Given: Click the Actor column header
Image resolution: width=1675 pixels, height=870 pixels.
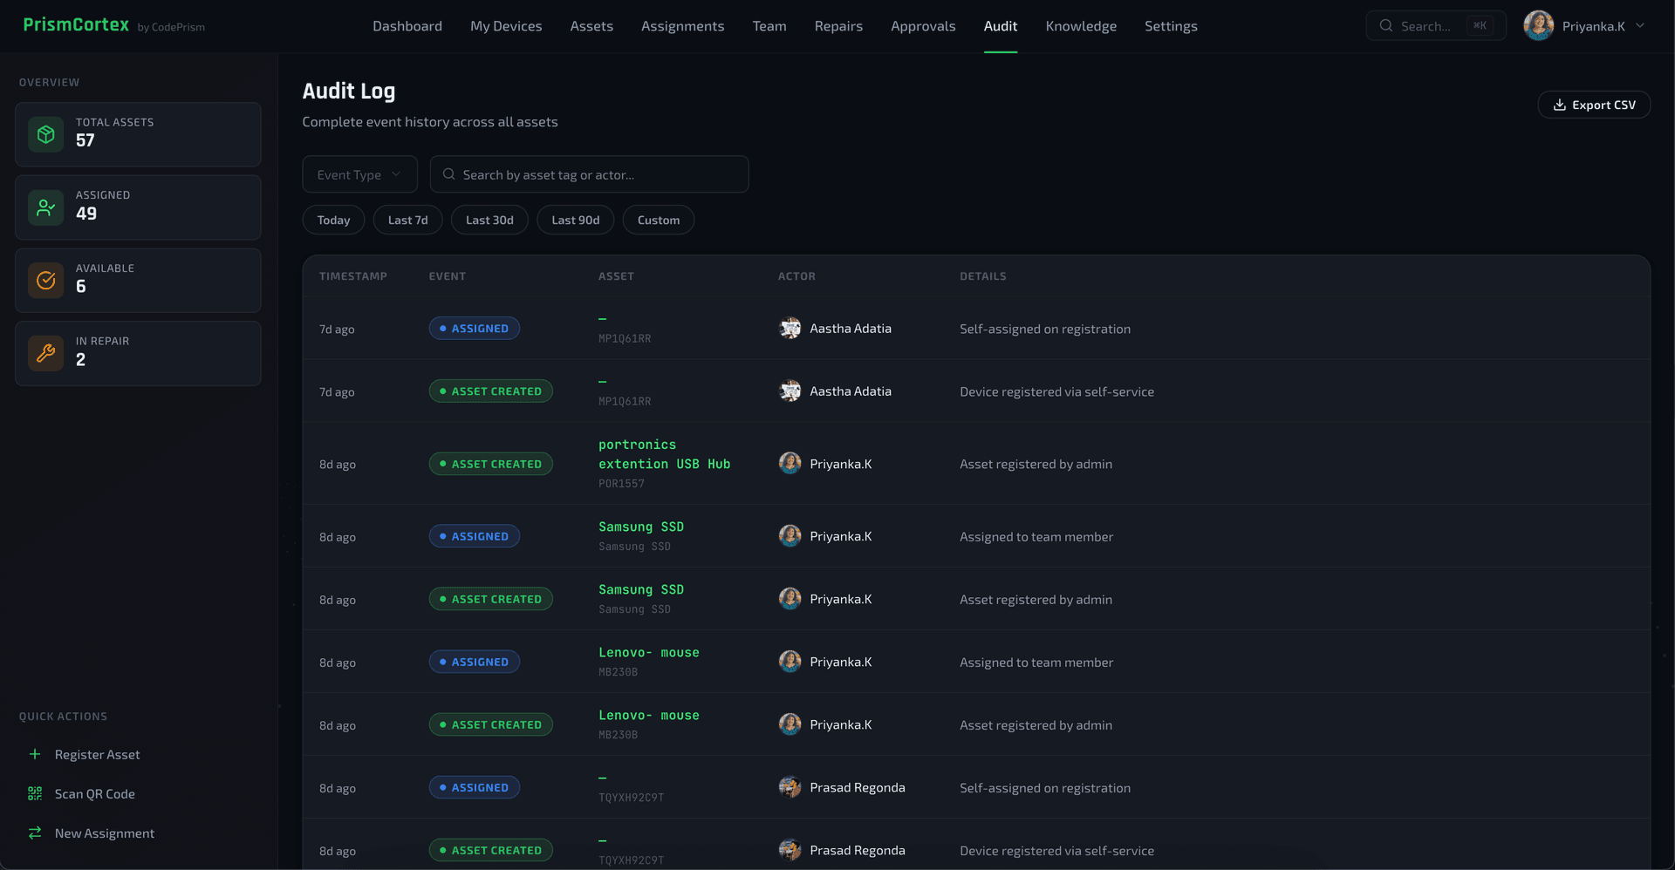Looking at the screenshot, I should point(796,275).
